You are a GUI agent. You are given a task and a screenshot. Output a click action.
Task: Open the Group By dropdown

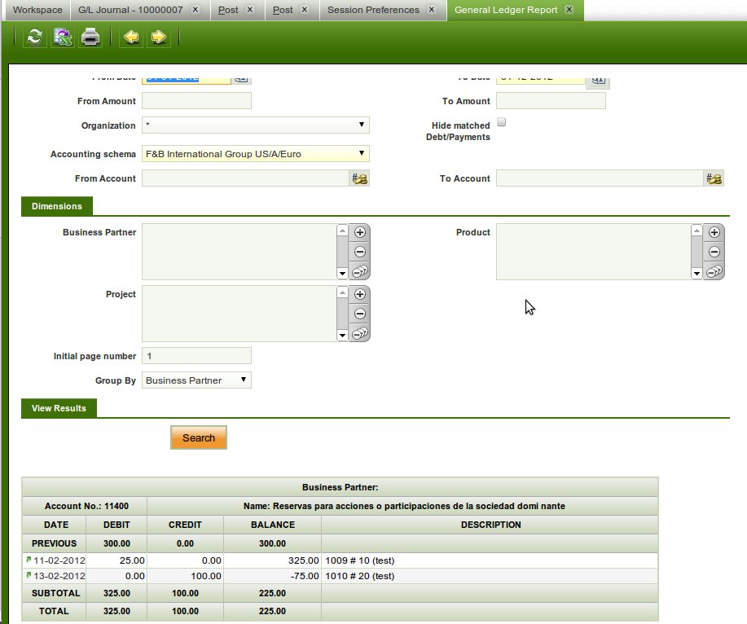click(196, 380)
